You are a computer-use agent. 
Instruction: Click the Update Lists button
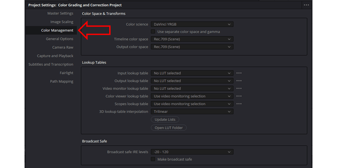(x=165, y=120)
